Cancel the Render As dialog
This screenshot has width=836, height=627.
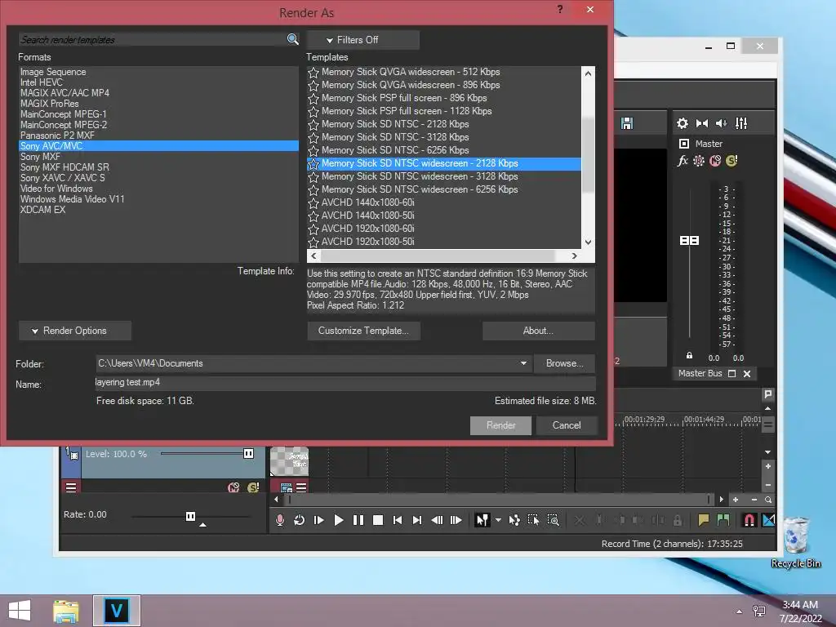pyautogui.click(x=567, y=425)
